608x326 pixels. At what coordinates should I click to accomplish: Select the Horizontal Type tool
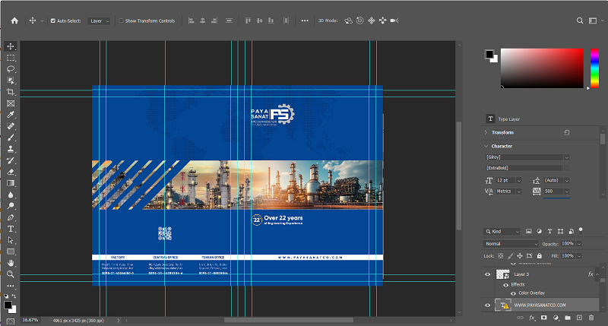[x=11, y=229]
